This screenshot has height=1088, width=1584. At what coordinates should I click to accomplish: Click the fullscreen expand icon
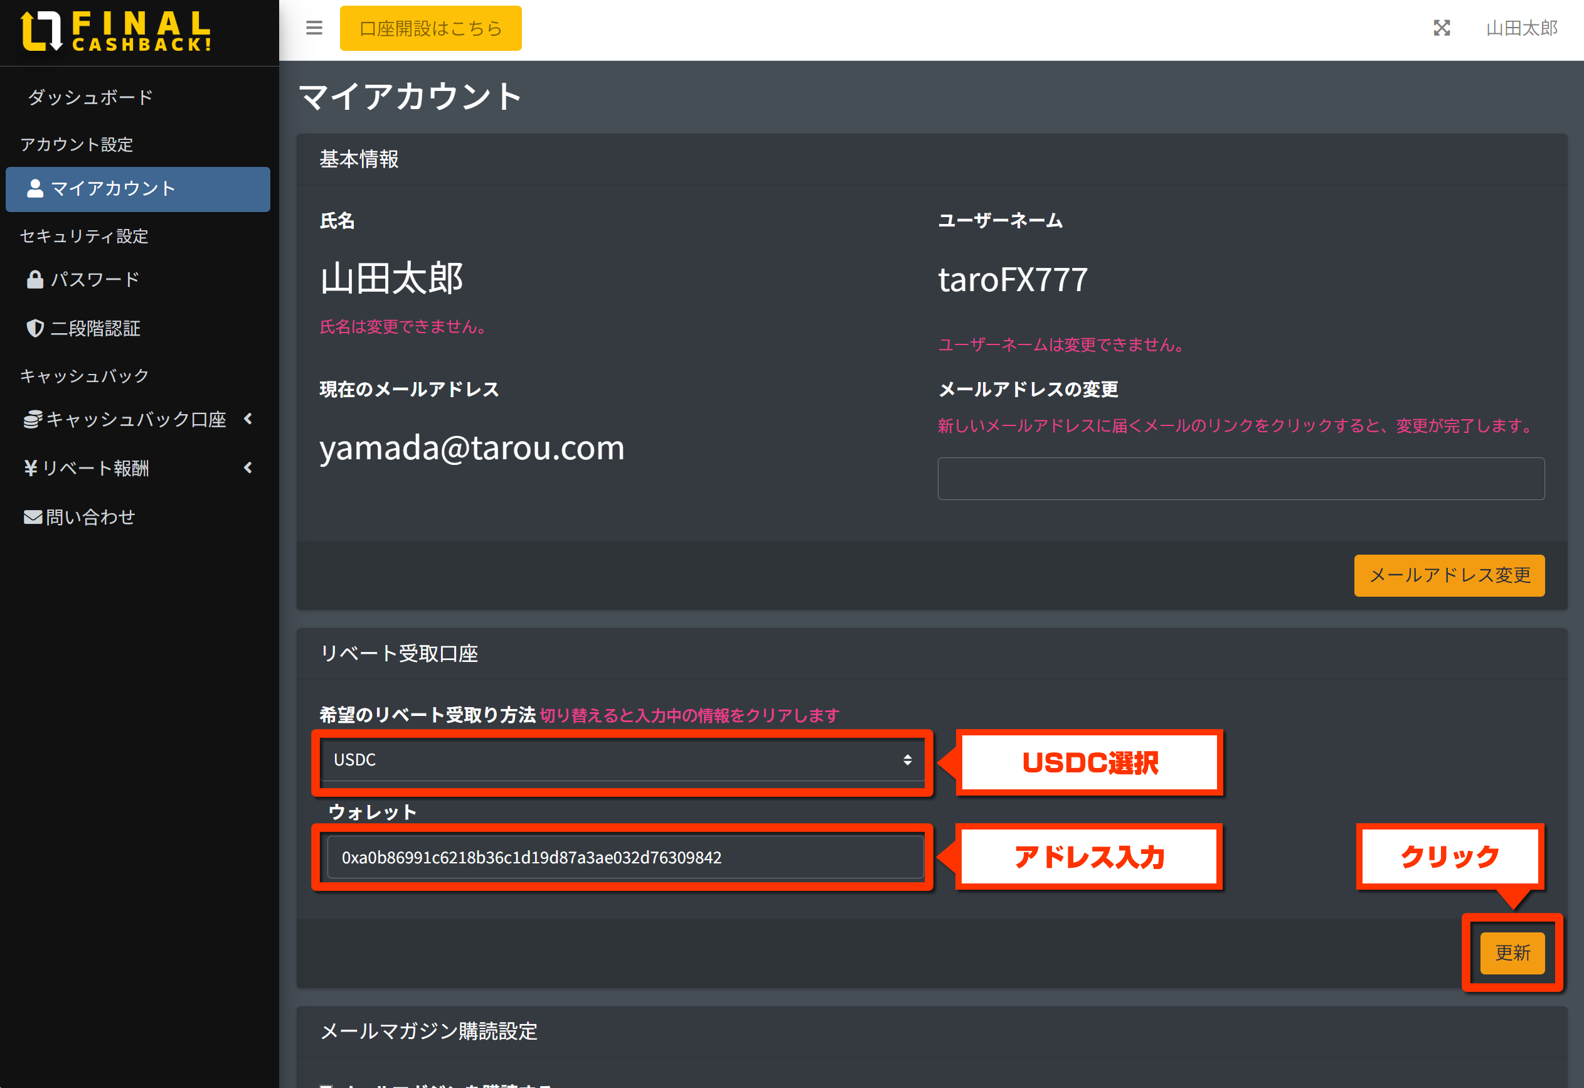[x=1441, y=28]
